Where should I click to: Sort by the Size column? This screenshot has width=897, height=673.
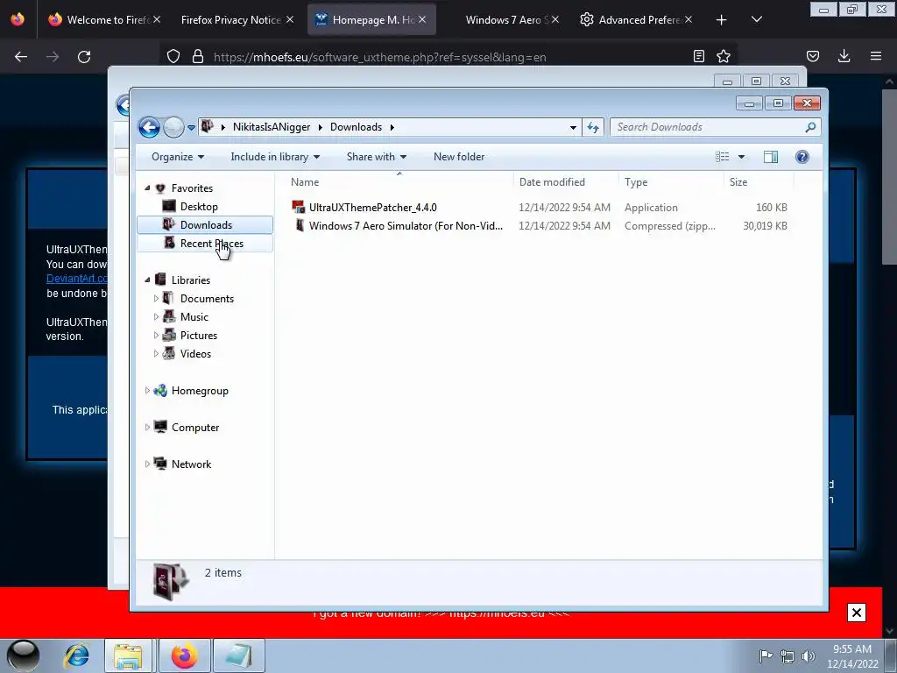point(738,182)
